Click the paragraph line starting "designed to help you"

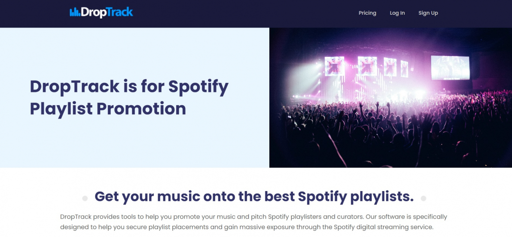coord(247,227)
